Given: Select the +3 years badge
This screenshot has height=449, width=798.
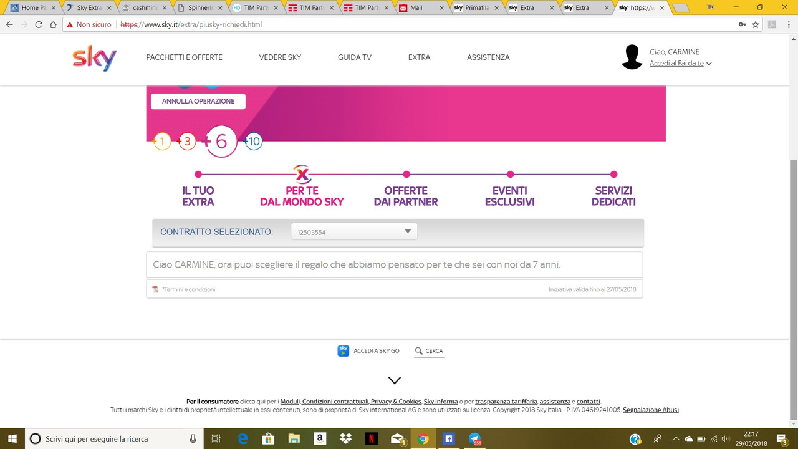Looking at the screenshot, I should pyautogui.click(x=186, y=142).
